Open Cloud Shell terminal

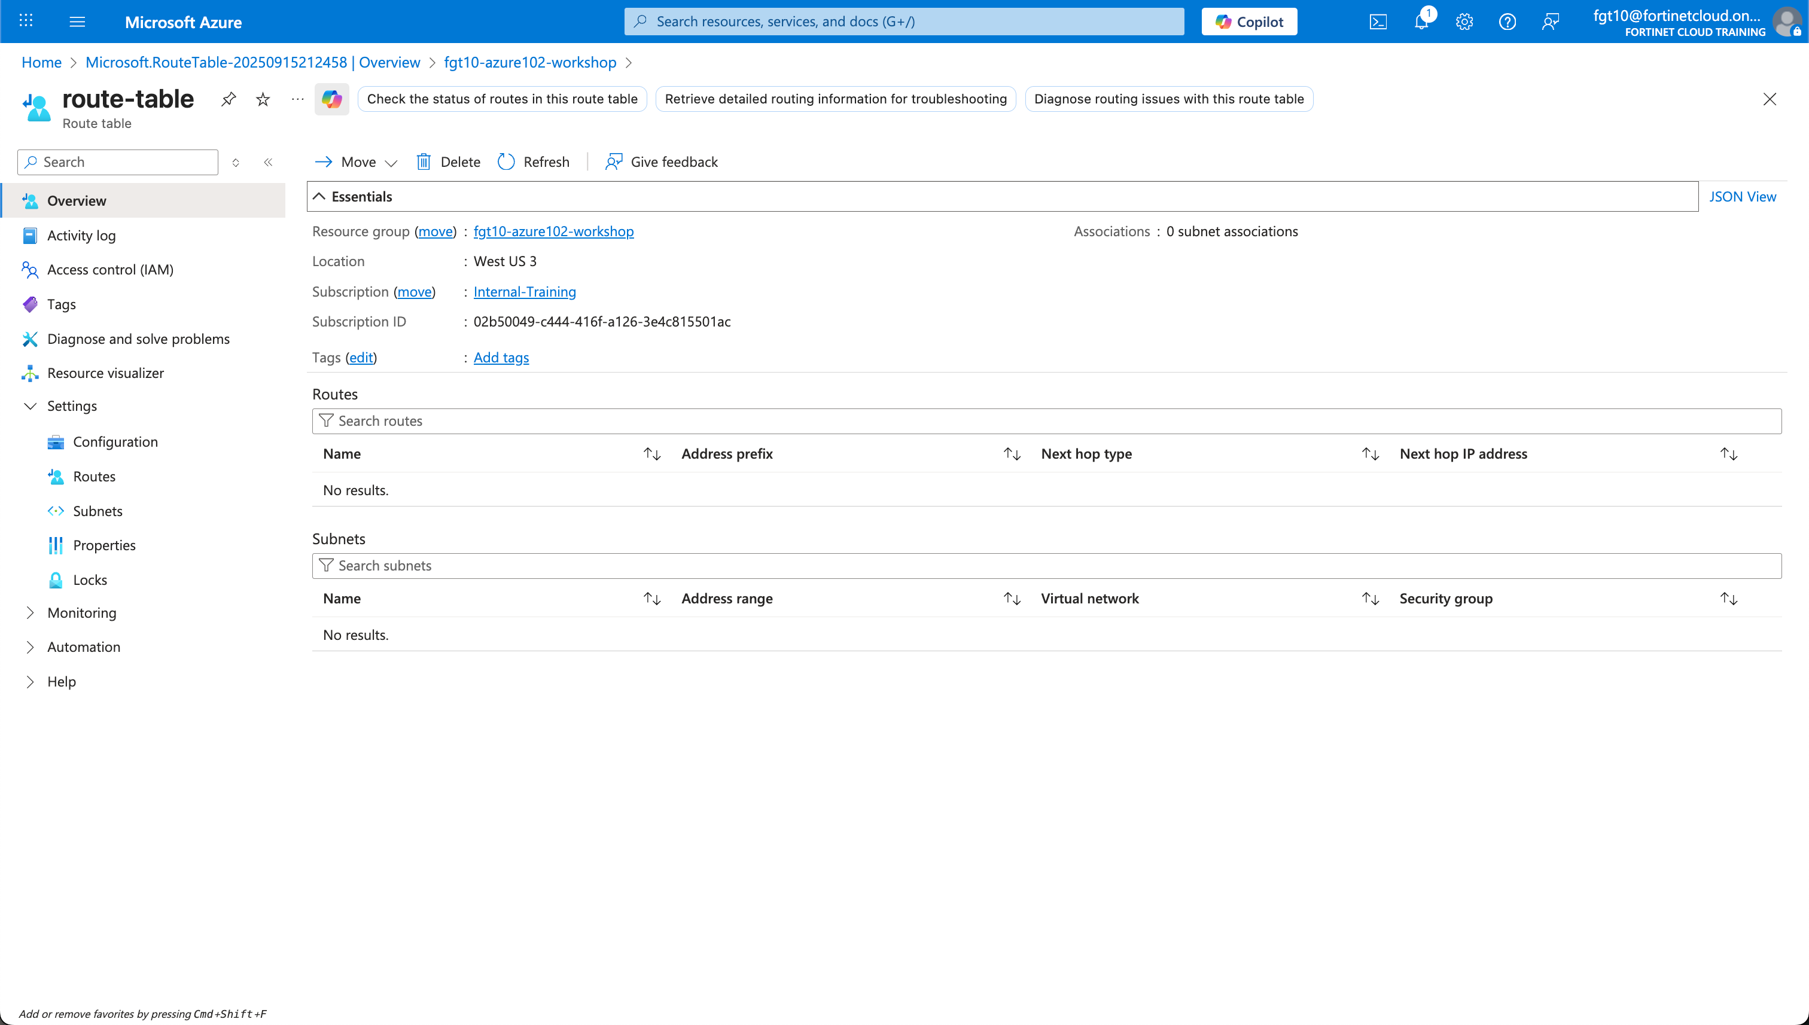point(1378,21)
